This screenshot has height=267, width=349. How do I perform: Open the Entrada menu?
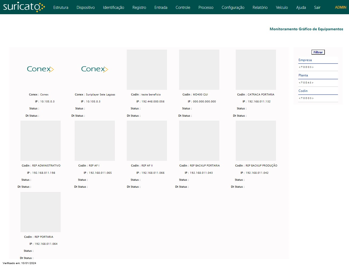[161, 8]
